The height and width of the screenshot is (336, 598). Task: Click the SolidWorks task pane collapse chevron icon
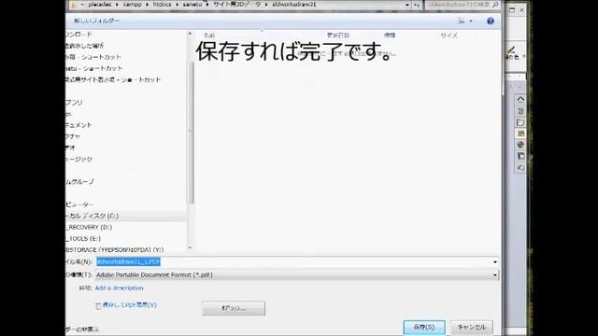(x=520, y=100)
